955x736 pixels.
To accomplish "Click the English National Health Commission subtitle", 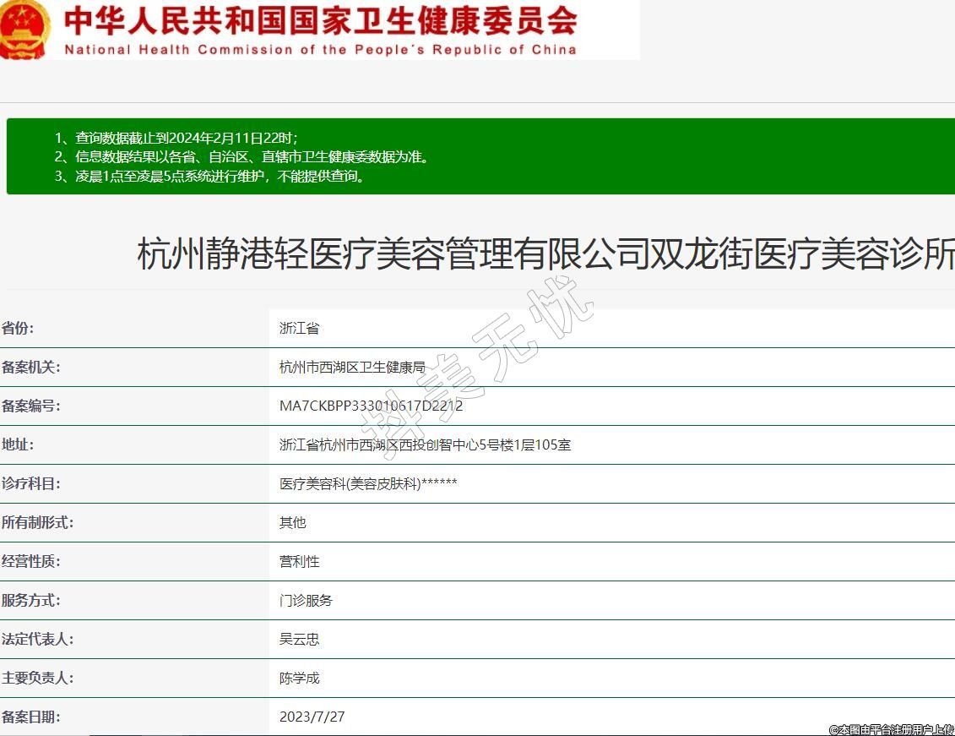I will click(321, 50).
